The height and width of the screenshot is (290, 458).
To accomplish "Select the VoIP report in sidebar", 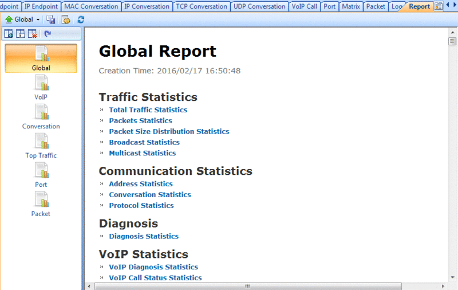I will tap(41, 88).
